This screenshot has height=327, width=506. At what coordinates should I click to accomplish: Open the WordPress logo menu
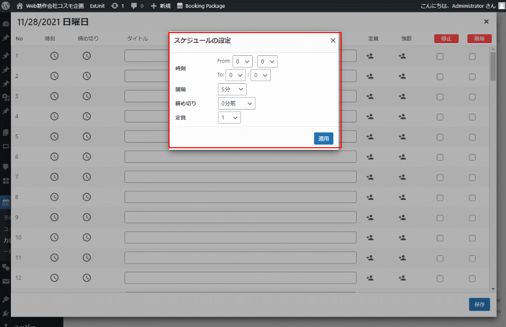pos(6,6)
